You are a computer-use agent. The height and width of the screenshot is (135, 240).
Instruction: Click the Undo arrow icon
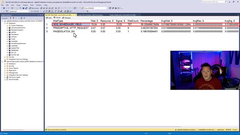pyautogui.click(x=65, y=8)
